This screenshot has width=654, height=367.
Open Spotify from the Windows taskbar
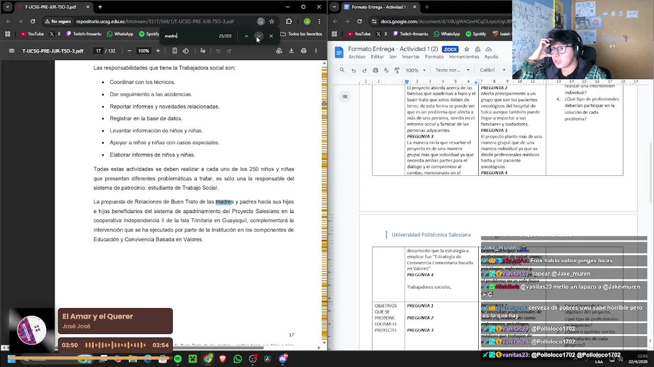point(178,359)
